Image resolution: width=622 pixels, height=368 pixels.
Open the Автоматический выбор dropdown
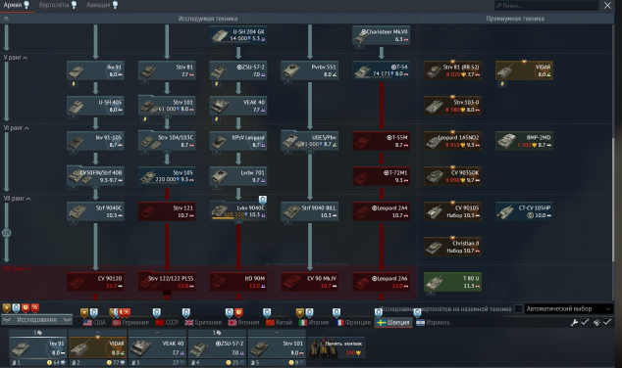pyautogui.click(x=569, y=308)
